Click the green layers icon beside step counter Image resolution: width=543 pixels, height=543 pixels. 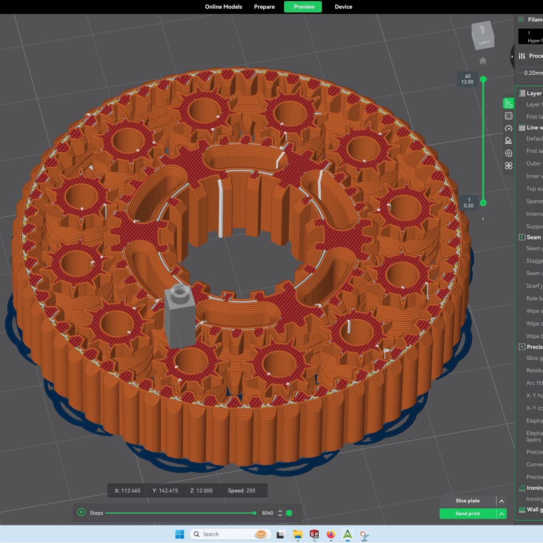(x=289, y=513)
